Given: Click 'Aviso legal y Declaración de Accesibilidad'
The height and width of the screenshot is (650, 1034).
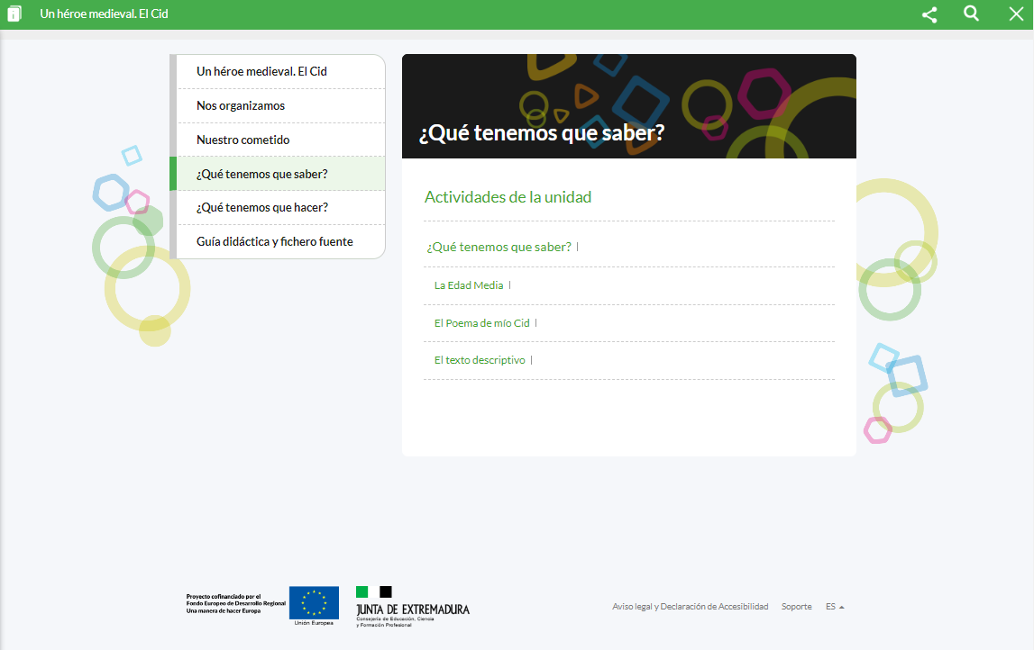Looking at the screenshot, I should point(690,607).
